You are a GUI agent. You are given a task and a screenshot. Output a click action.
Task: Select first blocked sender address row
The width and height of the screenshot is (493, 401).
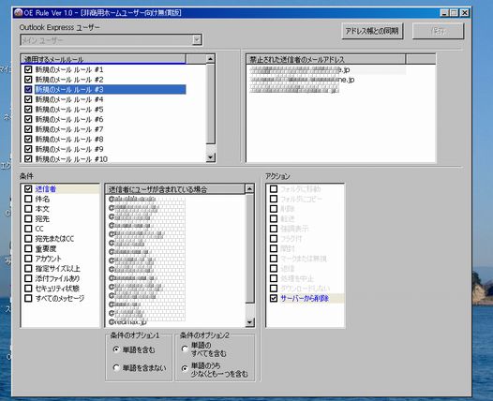(x=326, y=69)
